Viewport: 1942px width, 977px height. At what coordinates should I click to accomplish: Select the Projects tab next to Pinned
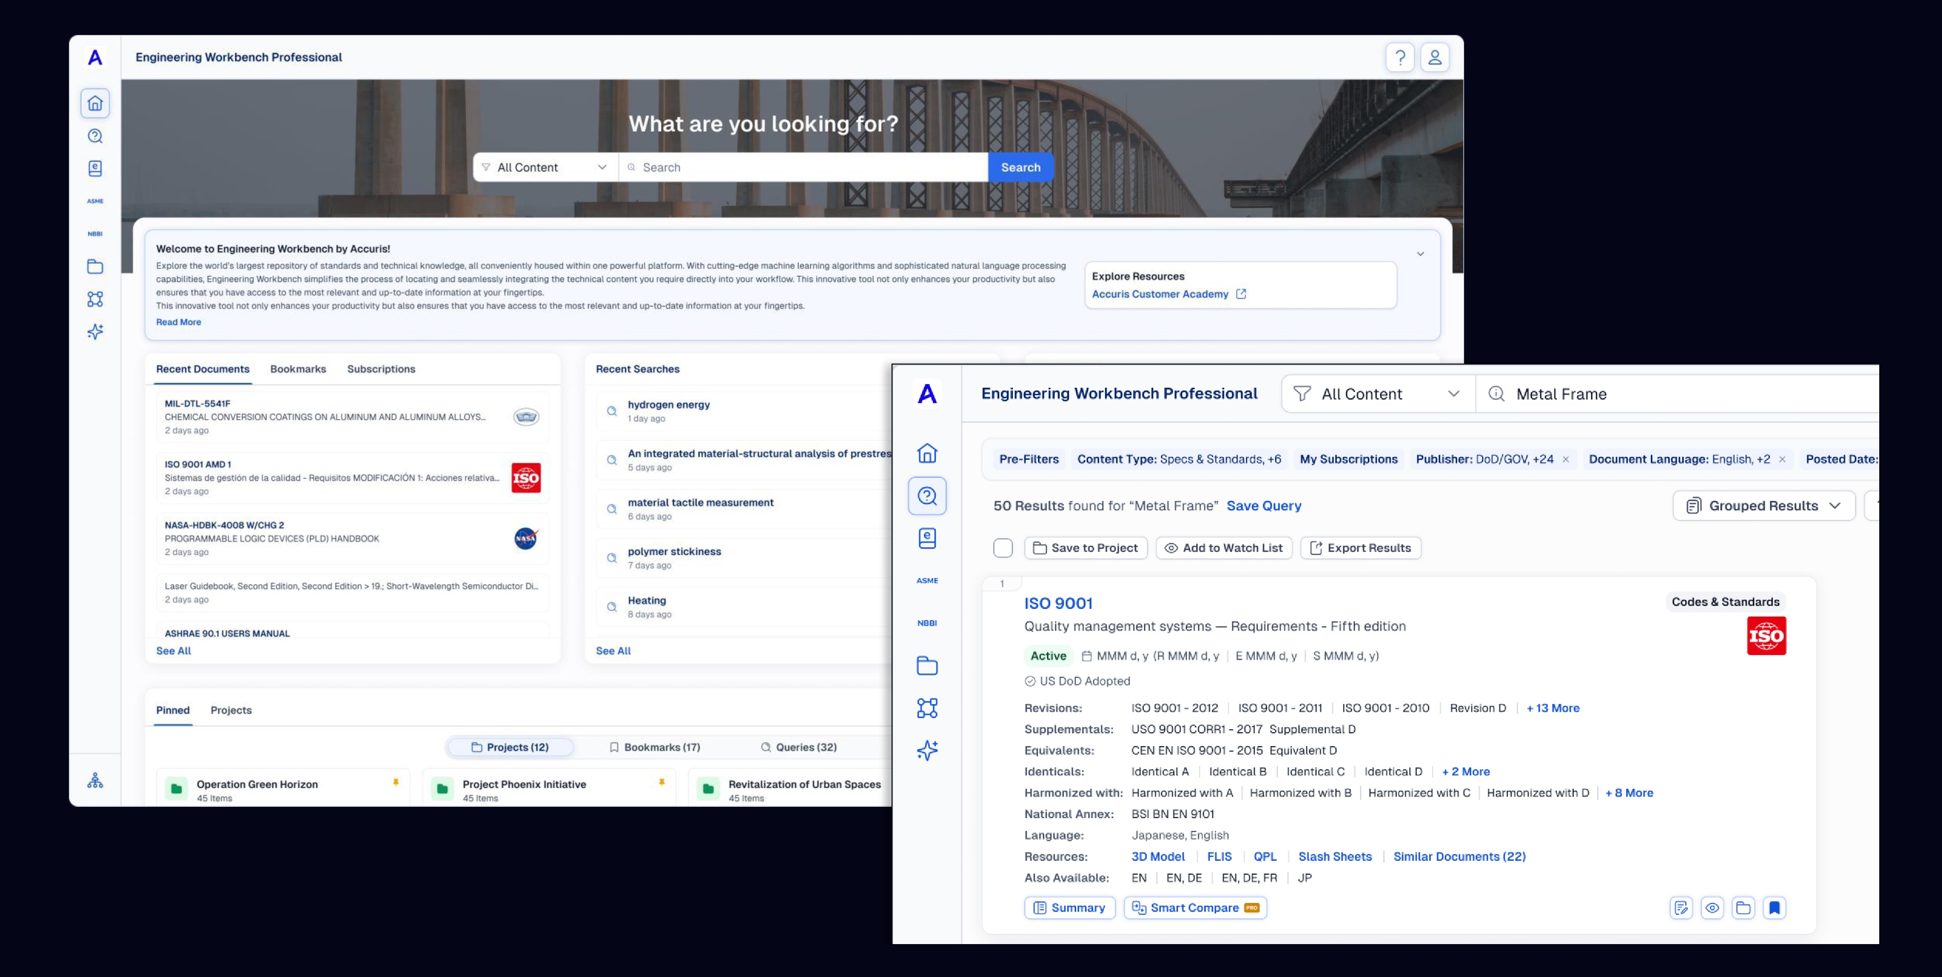point(231,710)
